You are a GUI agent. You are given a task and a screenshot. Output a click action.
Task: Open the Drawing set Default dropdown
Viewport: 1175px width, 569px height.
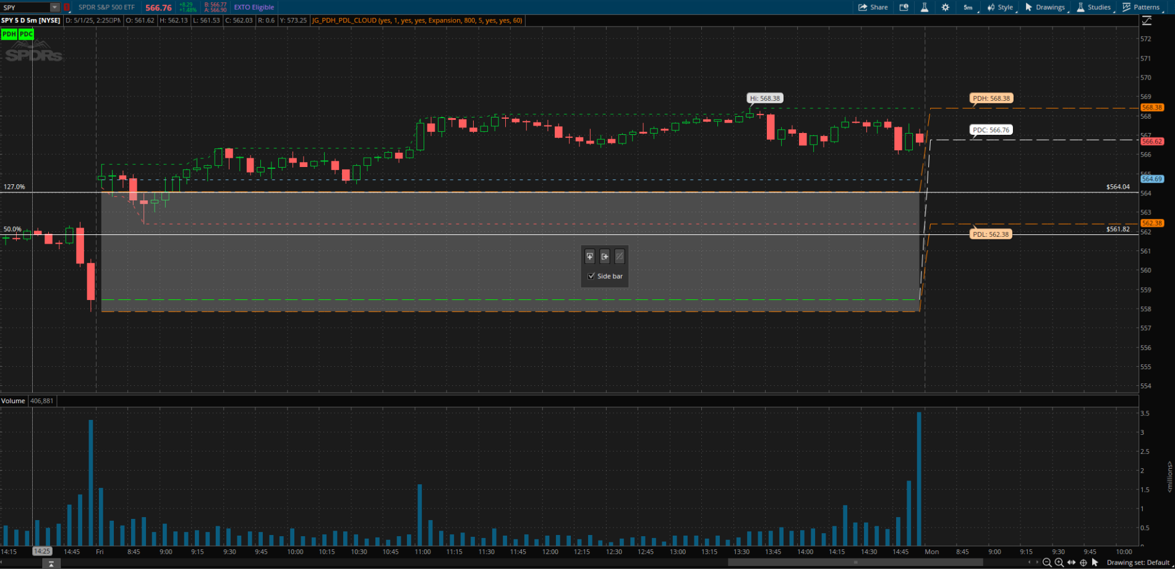(x=1138, y=562)
